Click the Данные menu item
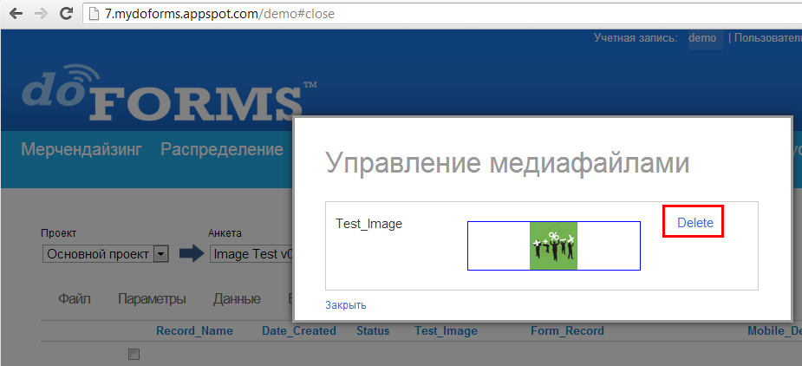Image resolution: width=802 pixels, height=366 pixels. [x=237, y=299]
